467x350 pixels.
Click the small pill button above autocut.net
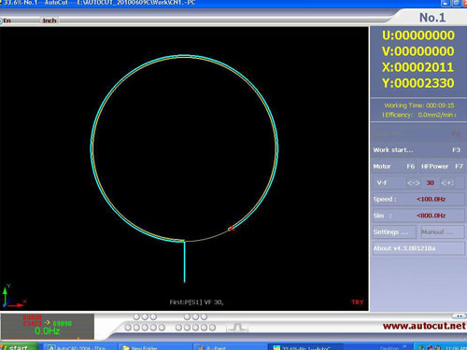point(459,316)
